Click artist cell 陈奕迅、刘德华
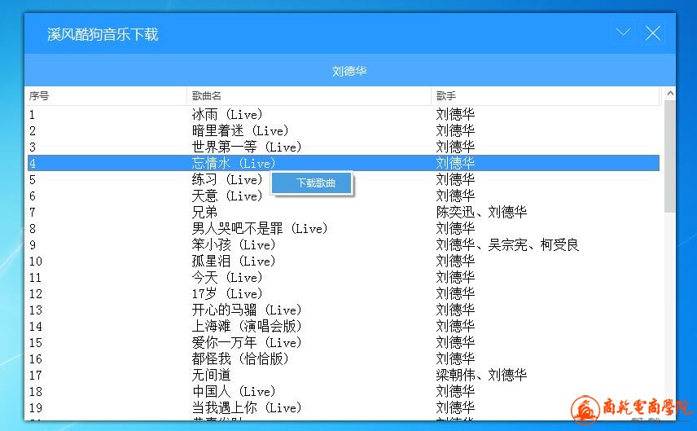Image resolution: width=697 pixels, height=431 pixels. (x=481, y=212)
